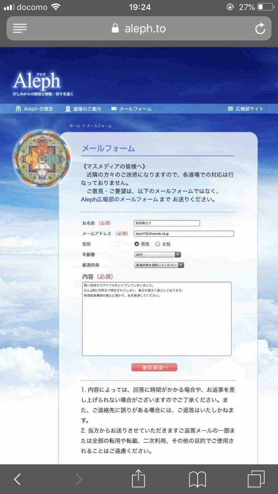Open the 広報部サイト menu
This screenshot has width=278, height=494.
(246, 109)
